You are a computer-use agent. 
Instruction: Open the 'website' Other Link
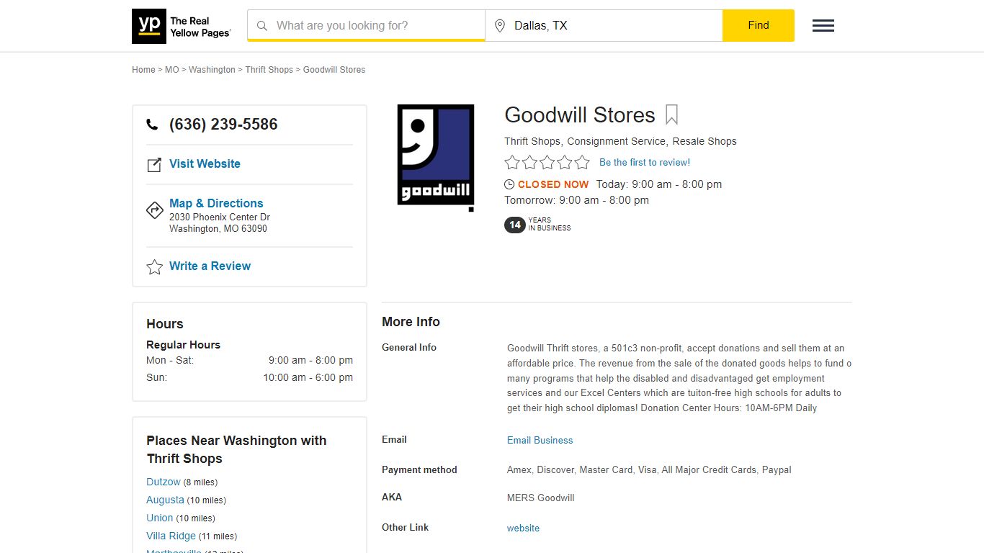coord(523,528)
